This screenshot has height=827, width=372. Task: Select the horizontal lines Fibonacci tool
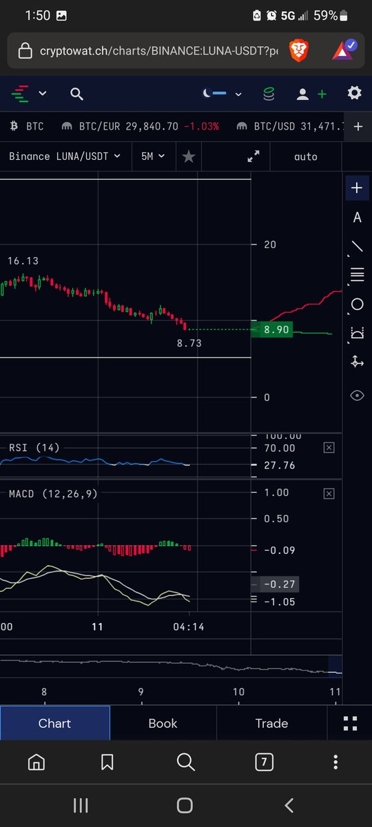357,275
